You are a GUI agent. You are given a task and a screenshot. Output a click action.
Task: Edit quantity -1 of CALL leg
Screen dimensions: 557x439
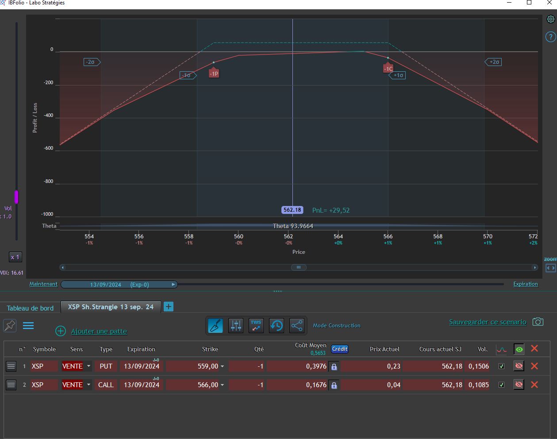tap(247, 385)
